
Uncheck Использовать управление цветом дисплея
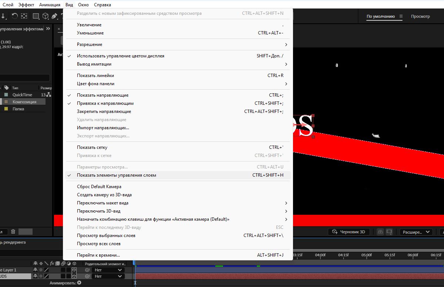[x=178, y=56]
